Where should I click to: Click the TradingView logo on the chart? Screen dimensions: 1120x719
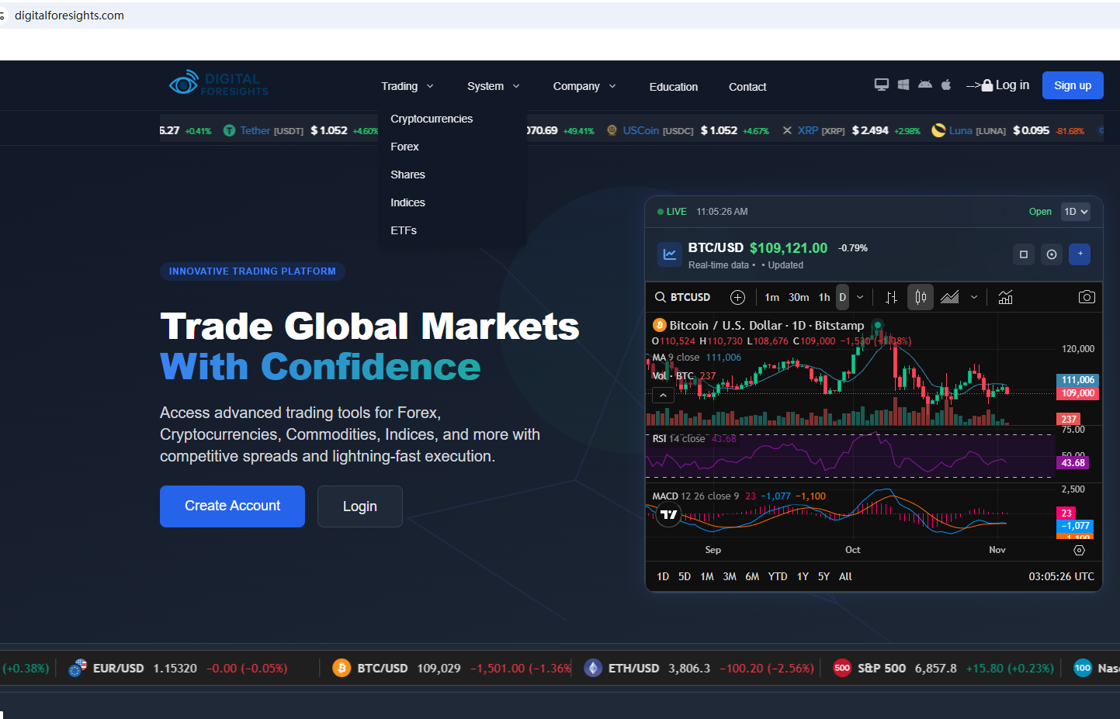pos(668,514)
